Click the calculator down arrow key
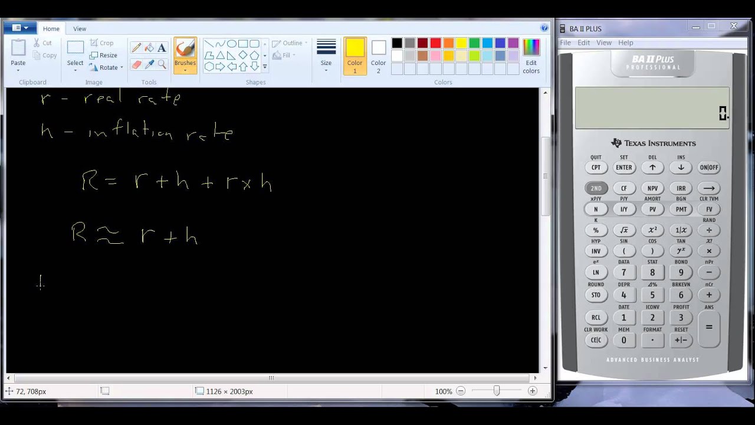755x425 pixels. [681, 168]
